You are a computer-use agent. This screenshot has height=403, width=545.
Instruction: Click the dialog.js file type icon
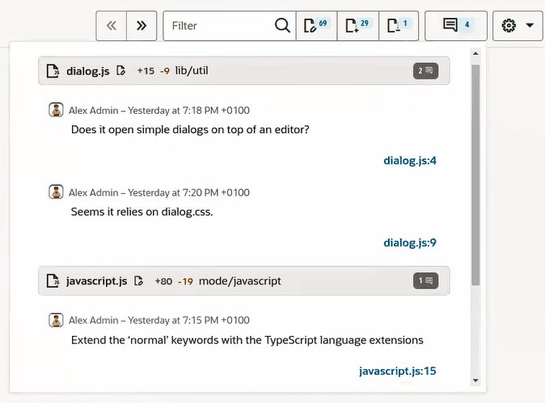[x=53, y=71]
